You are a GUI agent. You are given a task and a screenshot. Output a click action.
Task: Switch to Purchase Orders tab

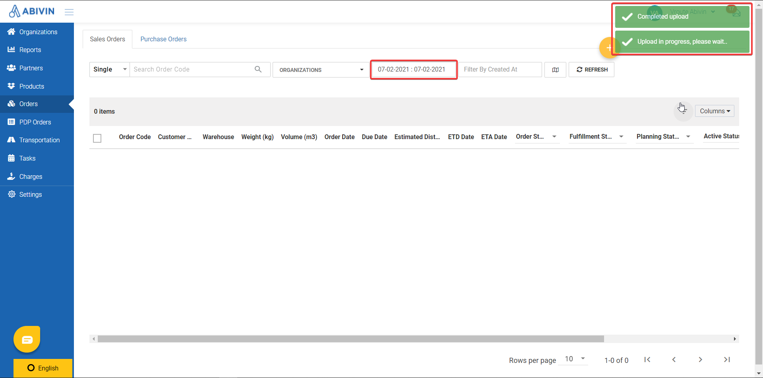(x=163, y=39)
